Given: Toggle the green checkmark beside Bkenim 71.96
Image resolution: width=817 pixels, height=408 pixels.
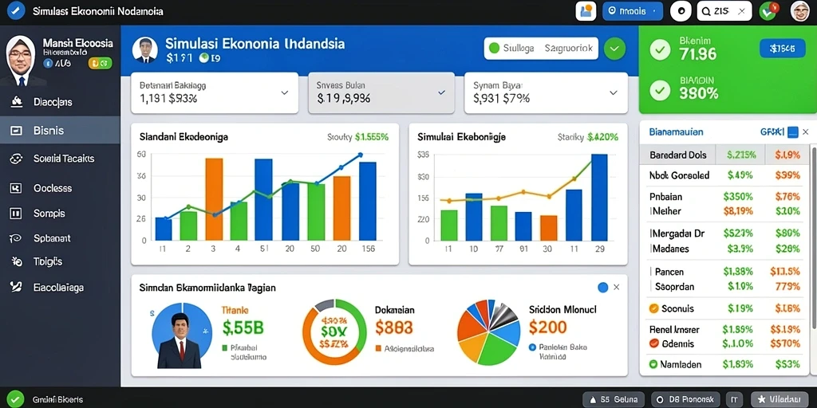Looking at the screenshot, I should [x=660, y=50].
